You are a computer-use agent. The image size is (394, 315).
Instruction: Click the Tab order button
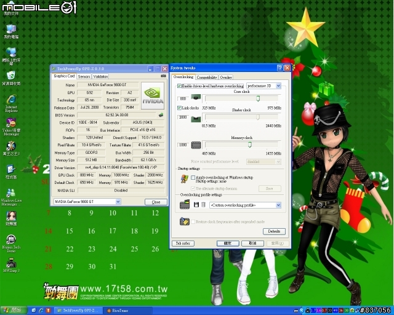tap(183, 243)
